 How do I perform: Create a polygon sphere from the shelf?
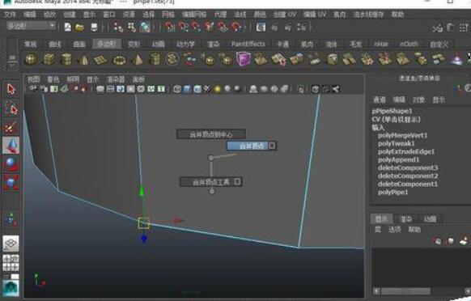(31, 60)
